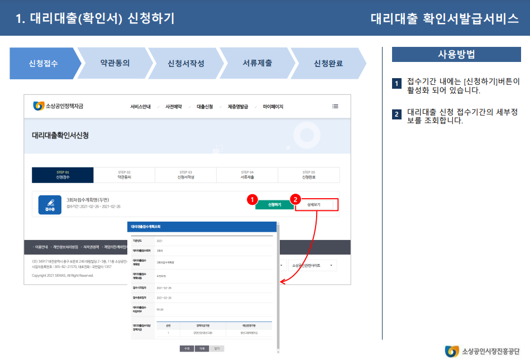Click the 상세보기 button
The height and width of the screenshot is (360, 530).
pos(314,205)
